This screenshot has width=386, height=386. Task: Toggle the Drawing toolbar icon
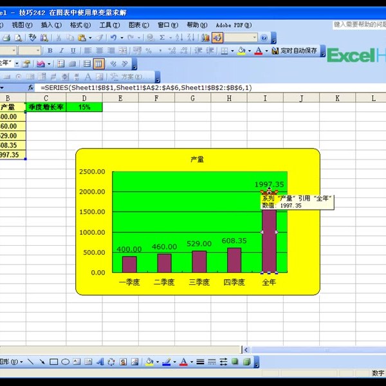tap(217, 38)
